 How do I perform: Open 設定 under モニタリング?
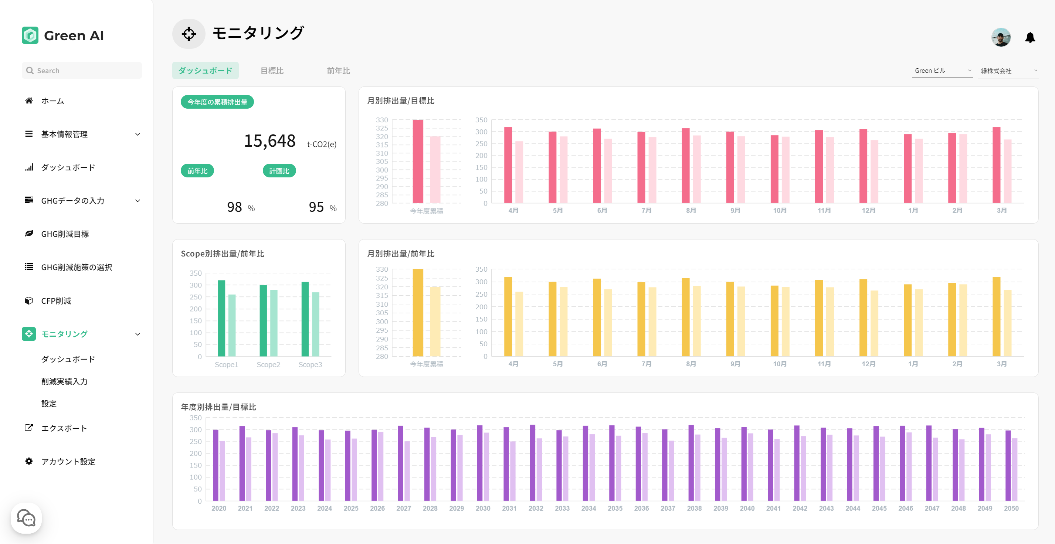[x=49, y=404]
